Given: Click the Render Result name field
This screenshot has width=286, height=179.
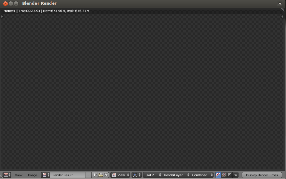Looking at the screenshot, I should 68,175.
